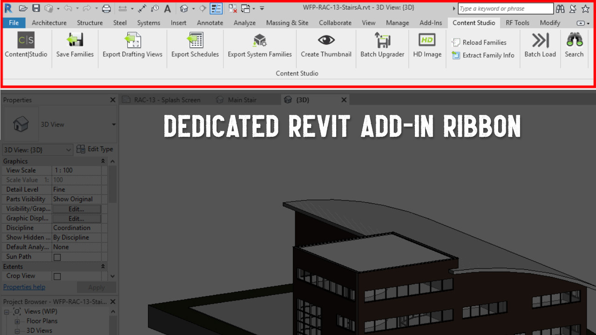Choose the Aligned Dimension tool
This screenshot has width=596, height=335.
pyautogui.click(x=142, y=8)
